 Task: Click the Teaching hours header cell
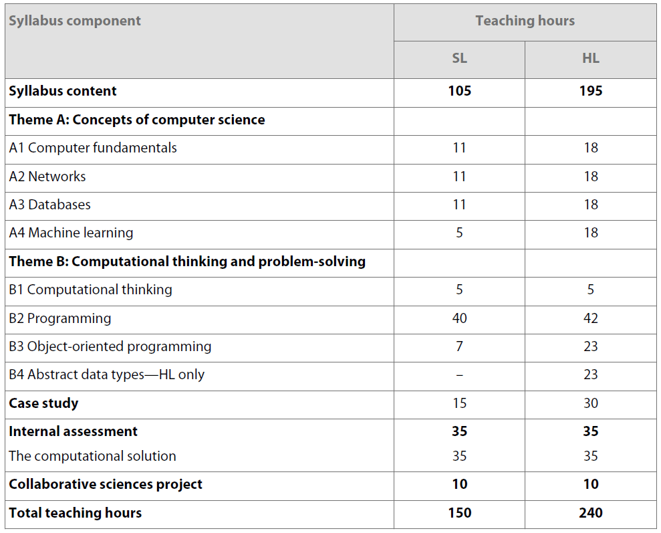(525, 21)
